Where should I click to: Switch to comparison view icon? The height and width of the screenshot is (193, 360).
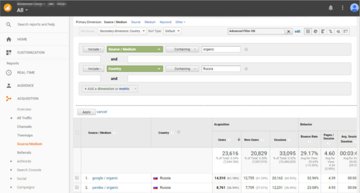(x=330, y=31)
